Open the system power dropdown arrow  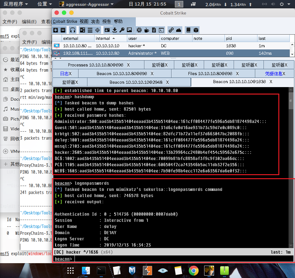(x=289, y=4)
